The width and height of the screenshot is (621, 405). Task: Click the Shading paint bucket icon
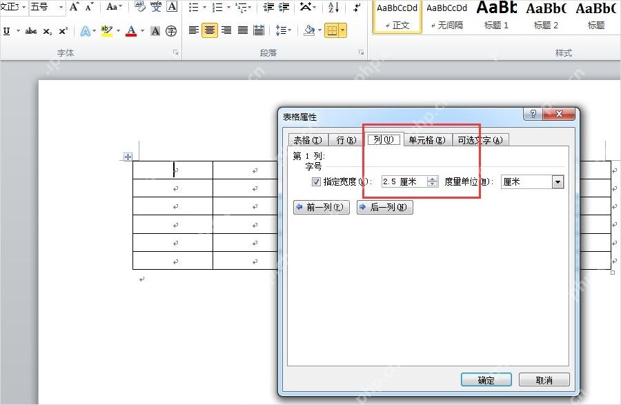pos(309,30)
